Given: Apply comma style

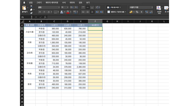Looking at the screenshot, I should tap(141, 12).
